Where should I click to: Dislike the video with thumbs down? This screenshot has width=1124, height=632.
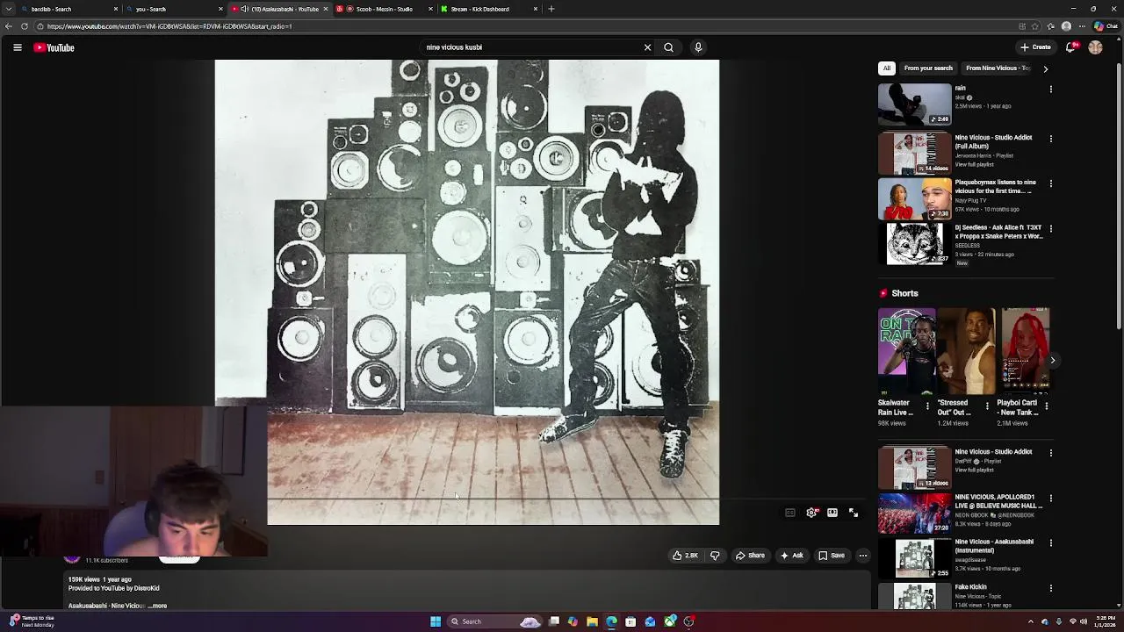click(715, 556)
